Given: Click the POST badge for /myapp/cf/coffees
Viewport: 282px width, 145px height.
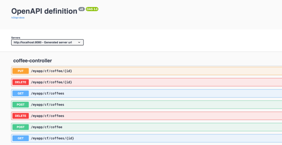Looking at the screenshot, I should (21, 105).
